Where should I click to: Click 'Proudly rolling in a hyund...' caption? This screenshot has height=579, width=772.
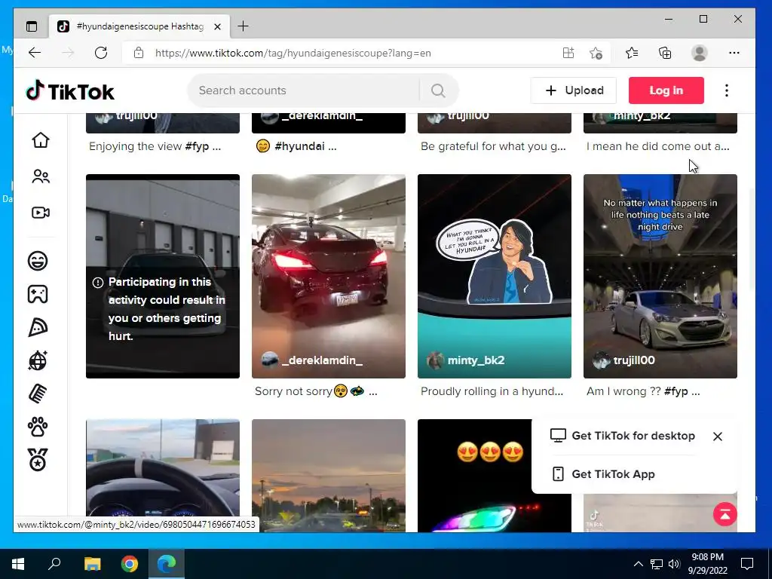tap(492, 391)
